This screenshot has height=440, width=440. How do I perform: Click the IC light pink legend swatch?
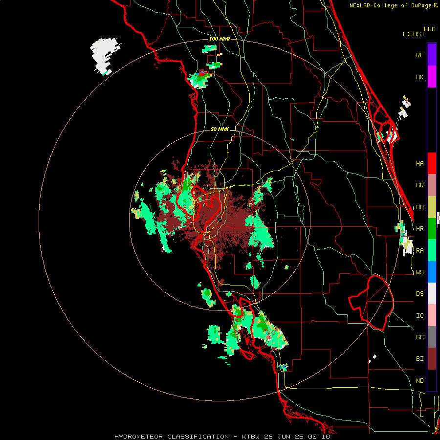432,315
